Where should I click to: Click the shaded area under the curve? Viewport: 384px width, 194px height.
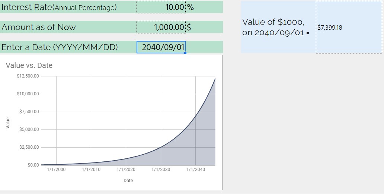(x=191, y=147)
